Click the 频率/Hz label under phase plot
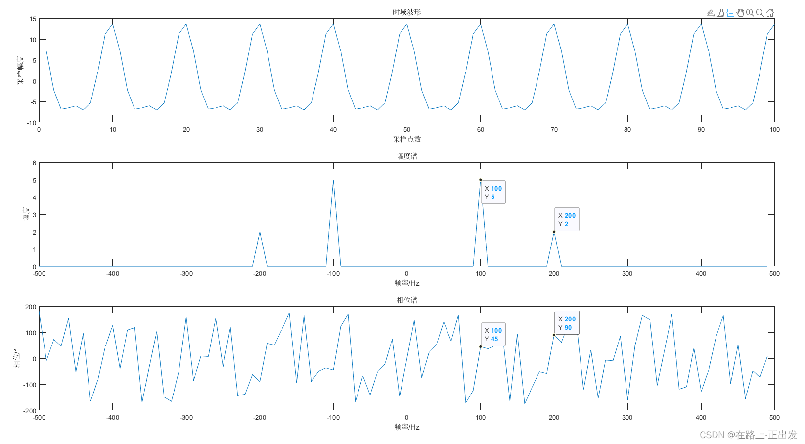This screenshot has width=805, height=444. [407, 427]
